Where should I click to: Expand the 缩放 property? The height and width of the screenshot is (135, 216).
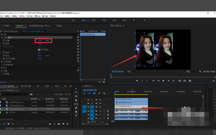[1, 43]
